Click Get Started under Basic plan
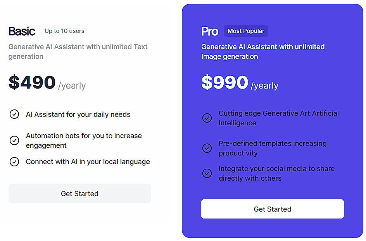Viewport: 366px width, 241px height. coord(79,193)
